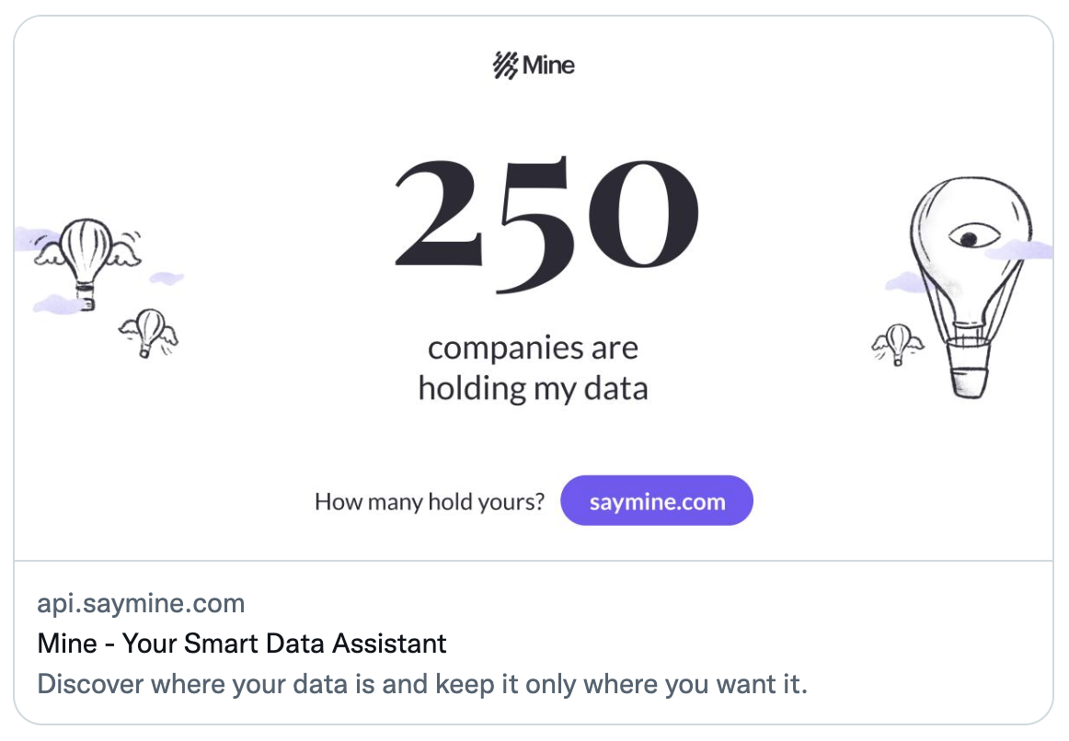Click the small winged balloon on the left
The height and width of the screenshot is (741, 1069).
(x=148, y=331)
